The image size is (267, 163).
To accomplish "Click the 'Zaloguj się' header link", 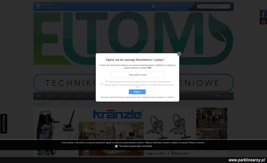I will pos(162,6).
